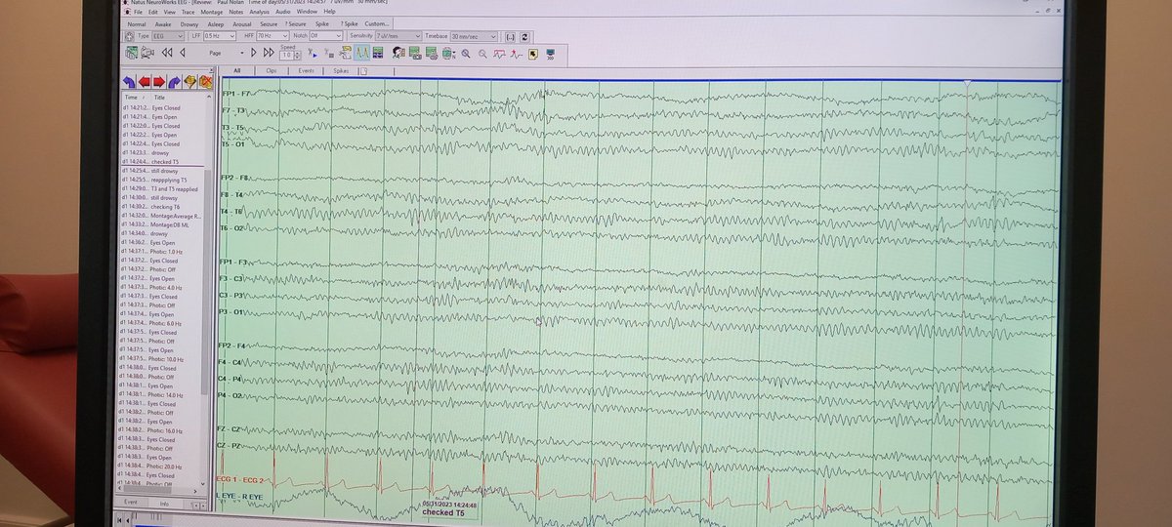This screenshot has width=1172, height=527.
Task: Click the spectral display toolbar icon
Action: [x=378, y=53]
